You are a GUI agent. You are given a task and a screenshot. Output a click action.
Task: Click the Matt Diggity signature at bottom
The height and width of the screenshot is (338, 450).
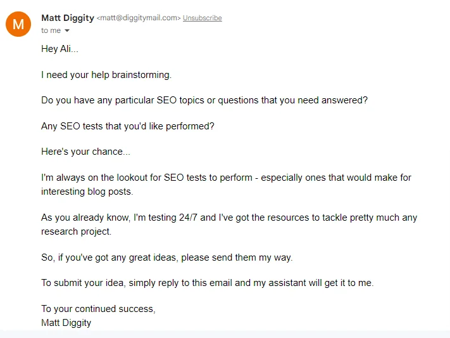(66, 322)
